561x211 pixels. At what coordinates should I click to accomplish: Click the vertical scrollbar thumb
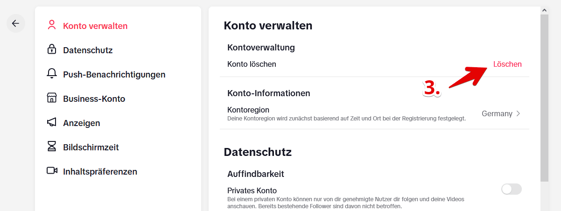pos(544,98)
